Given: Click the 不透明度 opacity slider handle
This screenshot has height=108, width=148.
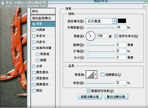Looking at the screenshot, I should pyautogui.click(x=107, y=27).
